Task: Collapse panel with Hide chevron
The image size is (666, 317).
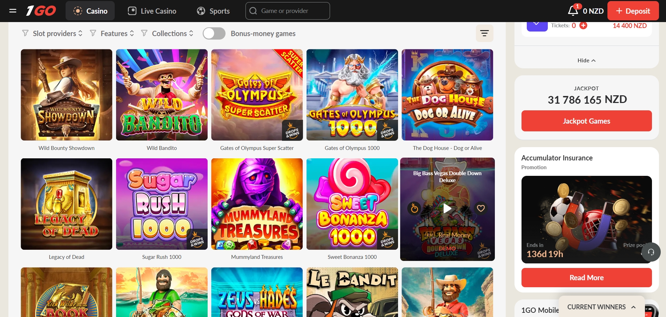Action: (x=586, y=61)
